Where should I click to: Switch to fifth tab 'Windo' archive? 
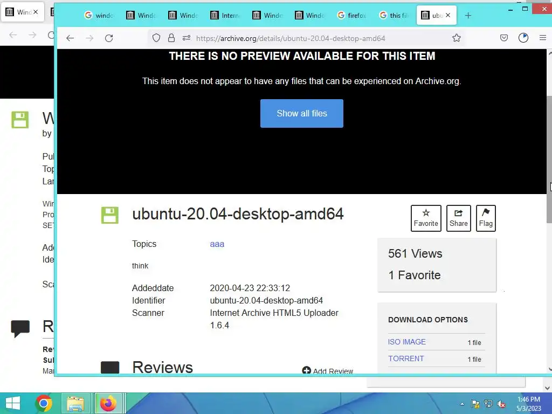pyautogui.click(x=267, y=16)
